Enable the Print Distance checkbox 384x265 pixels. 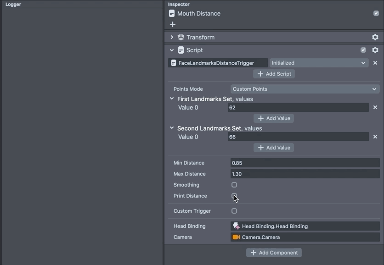pyautogui.click(x=234, y=196)
